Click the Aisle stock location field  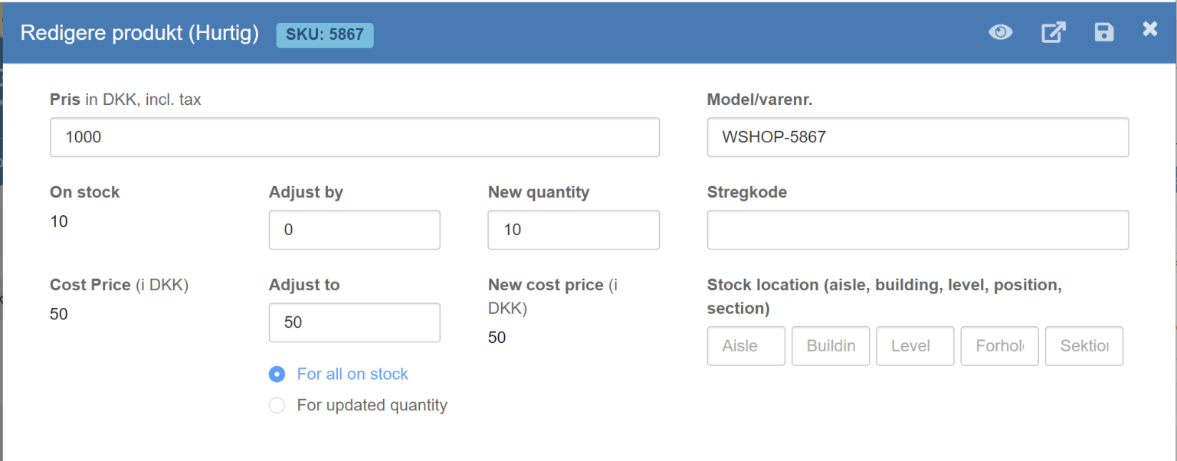(x=746, y=346)
